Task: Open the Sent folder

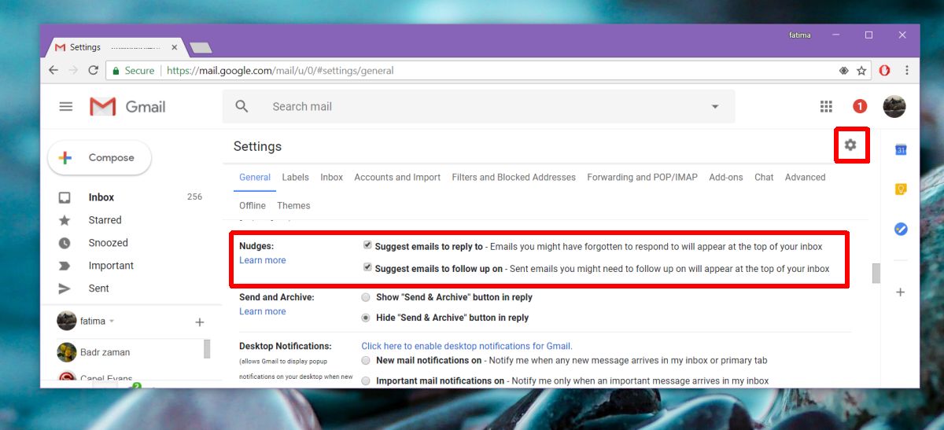Action: click(98, 289)
